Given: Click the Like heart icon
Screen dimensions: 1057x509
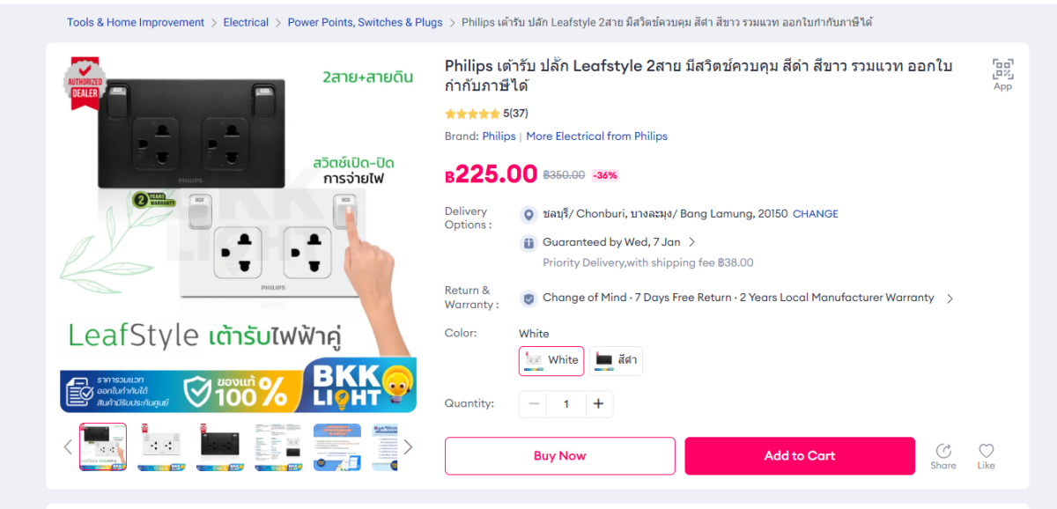Looking at the screenshot, I should point(986,451).
